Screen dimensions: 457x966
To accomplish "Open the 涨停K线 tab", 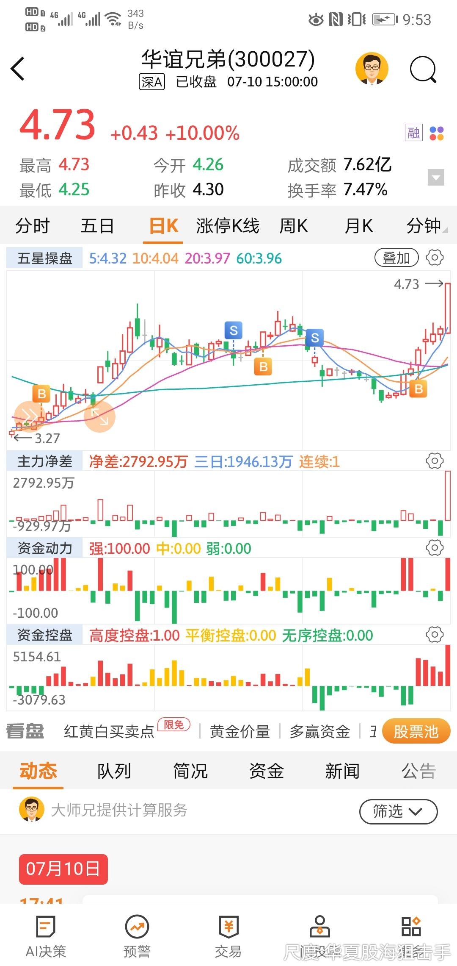I will tap(228, 225).
